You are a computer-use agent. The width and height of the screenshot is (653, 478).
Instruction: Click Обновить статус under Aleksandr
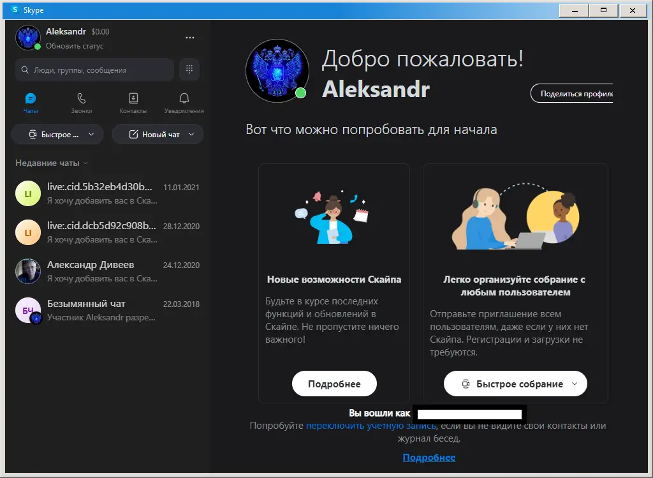[75, 46]
